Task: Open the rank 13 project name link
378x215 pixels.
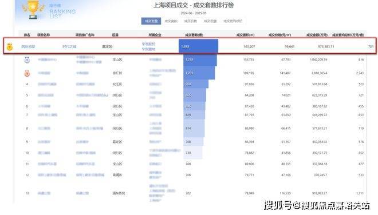Action: (44, 193)
